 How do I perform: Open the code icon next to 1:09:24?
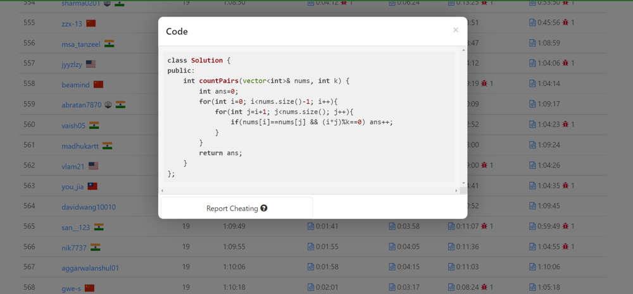(x=532, y=145)
